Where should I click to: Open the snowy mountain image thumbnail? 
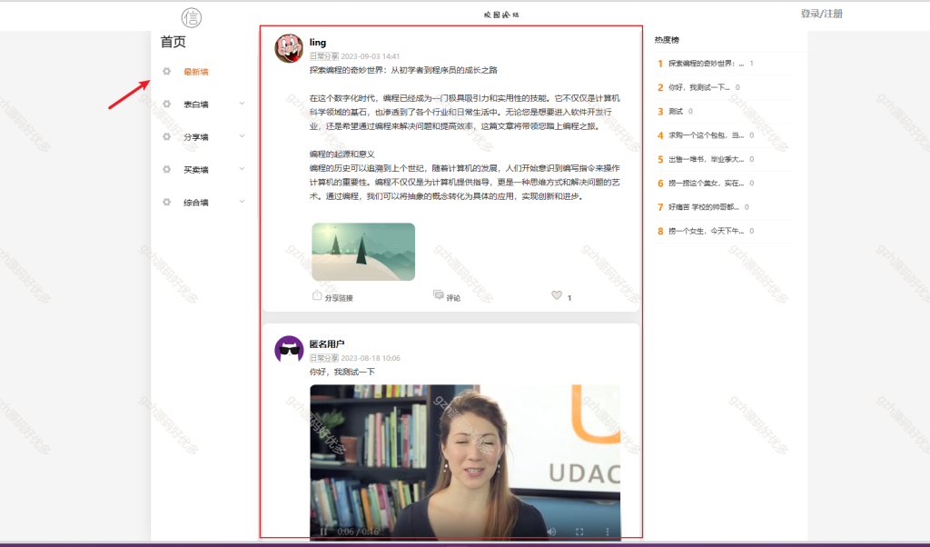[x=363, y=252]
